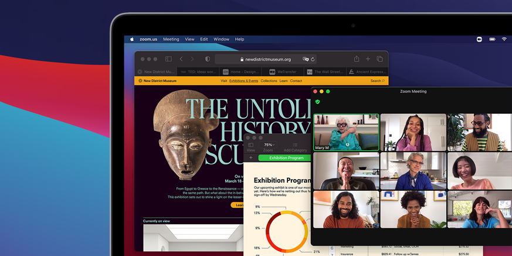Switch to the WeTransfer tab
512x256 pixels.
coord(283,72)
